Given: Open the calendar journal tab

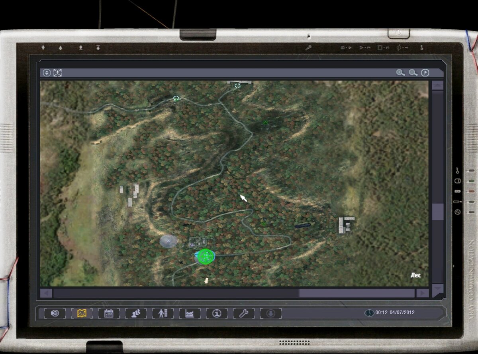Looking at the screenshot, I should [x=109, y=313].
